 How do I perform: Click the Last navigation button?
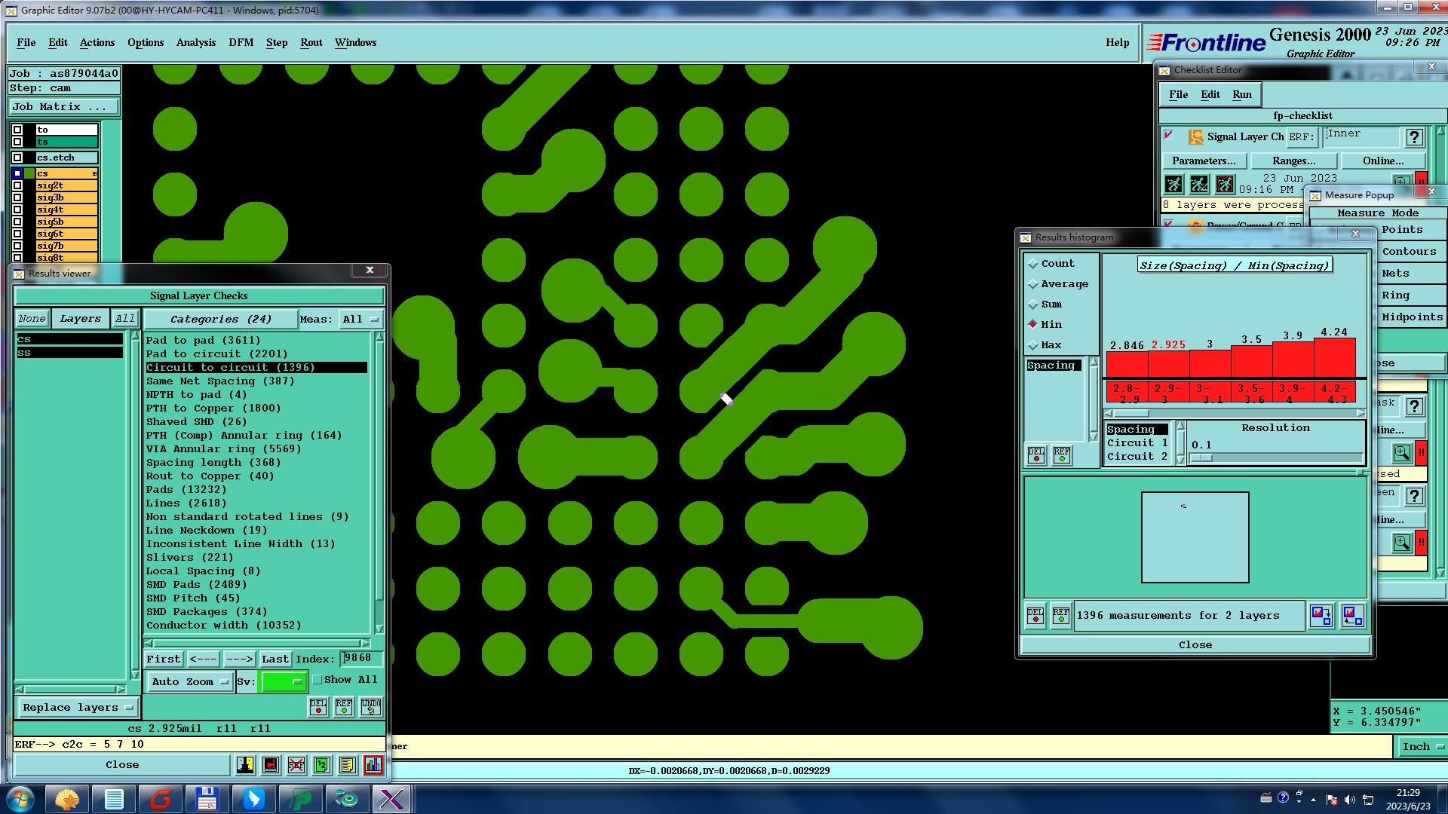[275, 659]
